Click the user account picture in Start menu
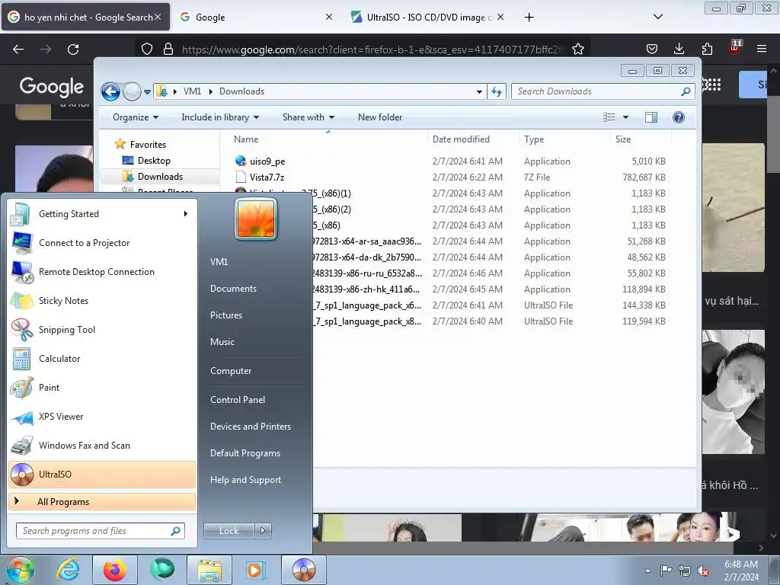 (x=256, y=219)
